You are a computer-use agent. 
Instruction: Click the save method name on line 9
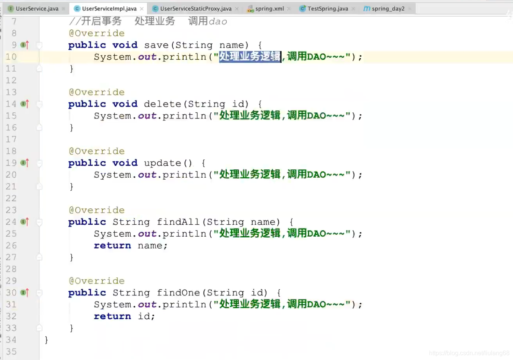(156, 45)
